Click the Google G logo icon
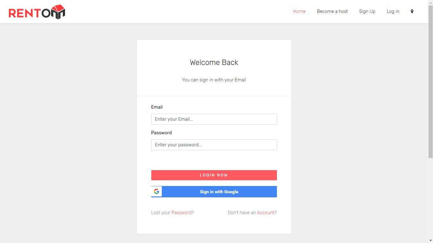Screen dimensions: 433x243 (156, 191)
